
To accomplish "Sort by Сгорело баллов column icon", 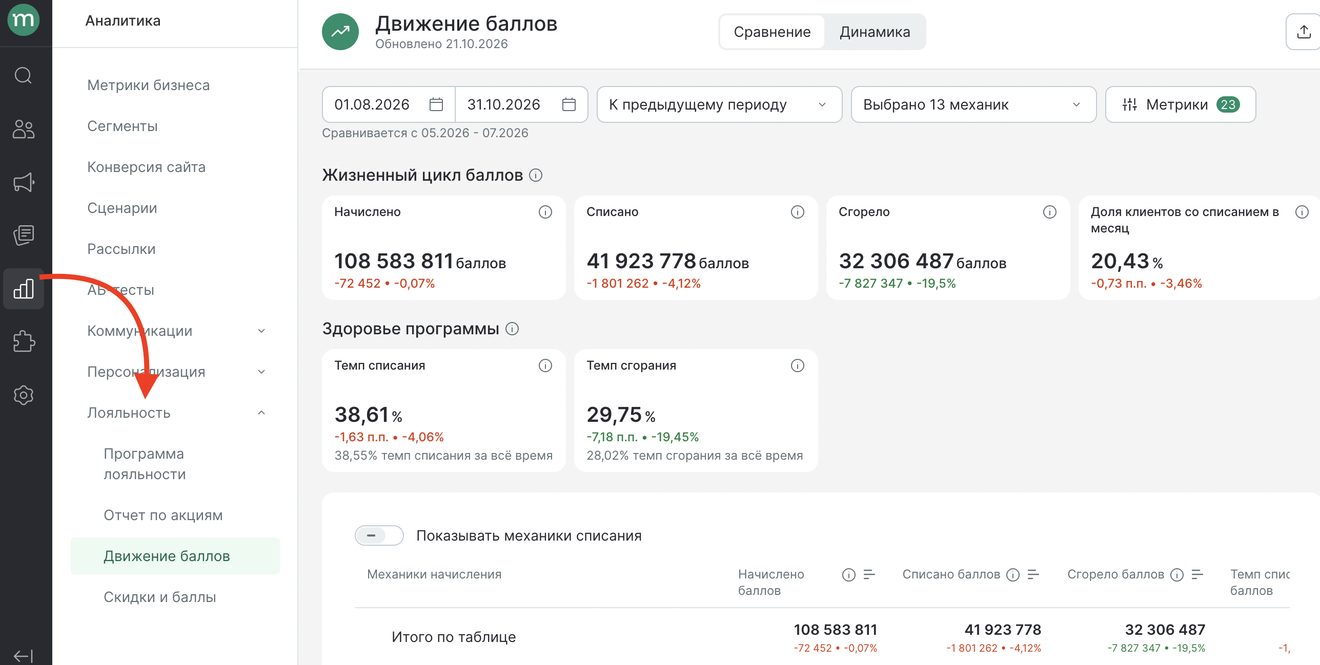I will [x=1197, y=575].
